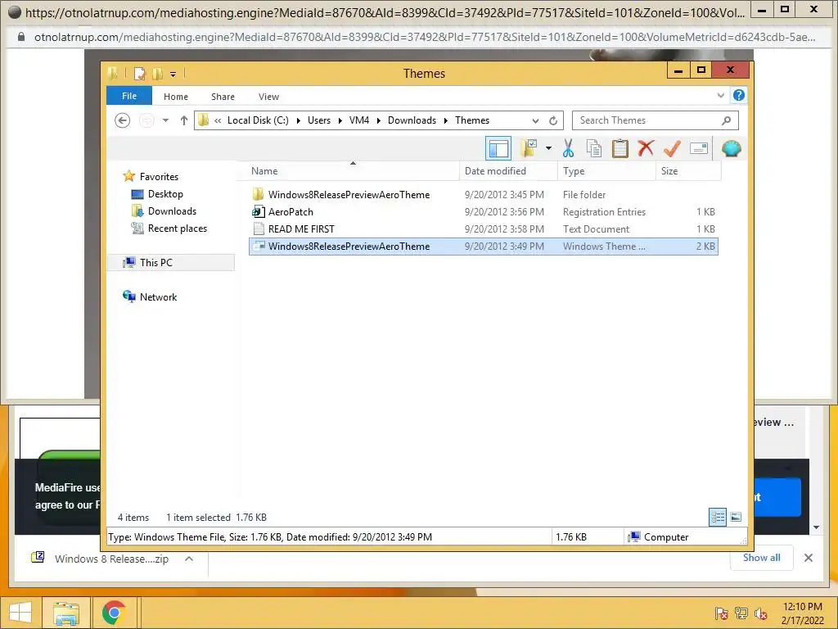Open the File menu tab
The height and width of the screenshot is (629, 838).
click(x=129, y=96)
